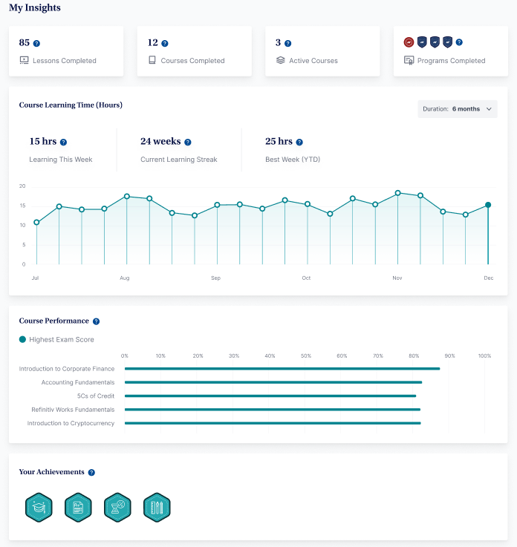The image size is (517, 547).
Task: Click the A+ report card achievement badge
Action: [x=78, y=507]
